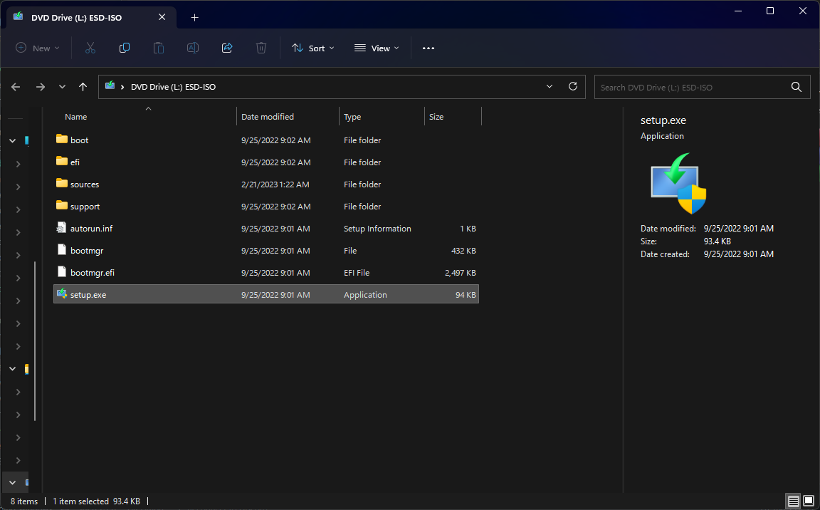Click the Share icon in toolbar
The image size is (820, 510).
tap(227, 48)
